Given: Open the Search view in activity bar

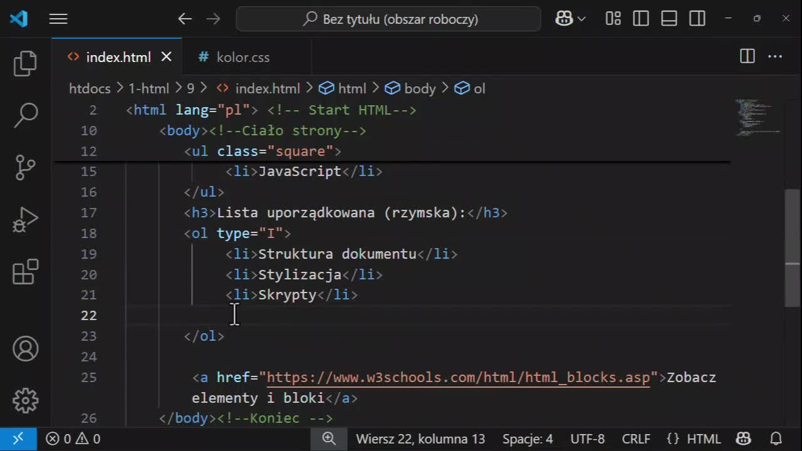Looking at the screenshot, I should click(x=26, y=115).
